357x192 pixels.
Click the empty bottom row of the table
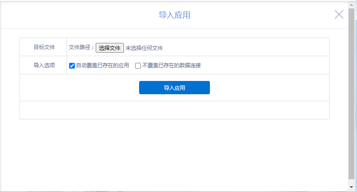(x=175, y=110)
